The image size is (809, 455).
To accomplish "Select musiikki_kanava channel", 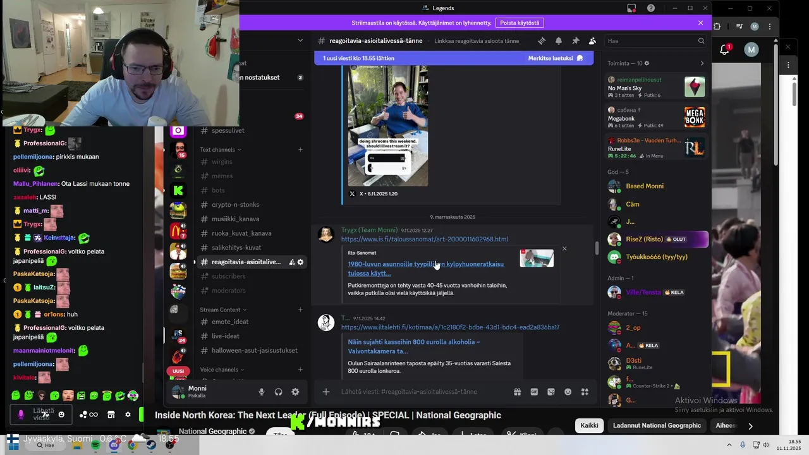I will pos(251,219).
